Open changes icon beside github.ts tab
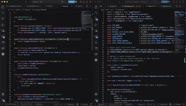Viewport: 186px width, 106px height. [177, 6]
